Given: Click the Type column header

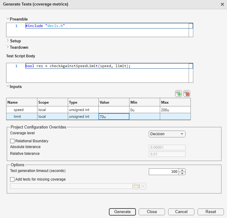Looking at the screenshot, I should tap(83, 102).
